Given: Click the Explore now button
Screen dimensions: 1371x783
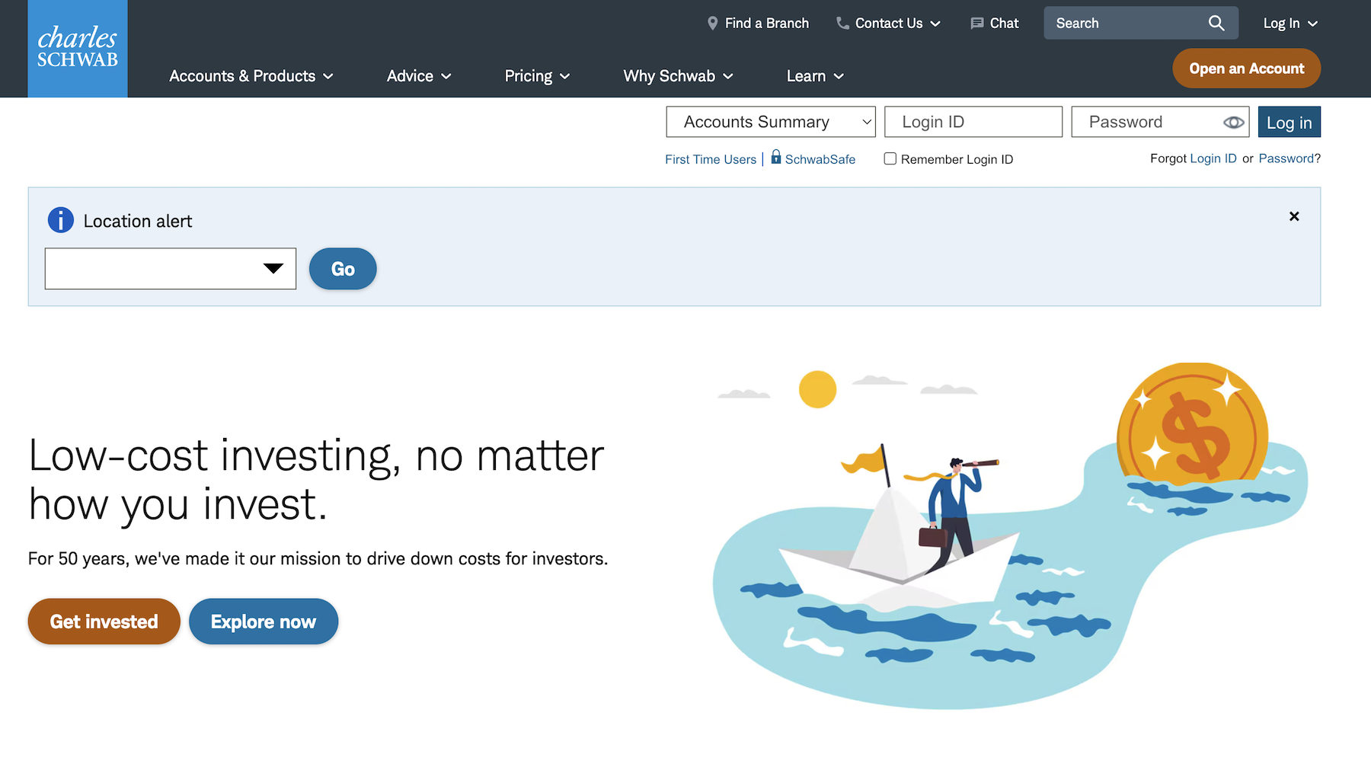Looking at the screenshot, I should (264, 622).
